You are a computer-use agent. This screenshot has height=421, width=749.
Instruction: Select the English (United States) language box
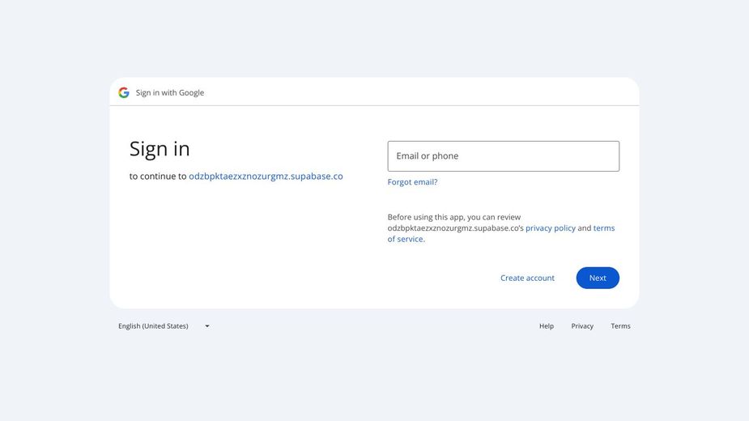164,326
